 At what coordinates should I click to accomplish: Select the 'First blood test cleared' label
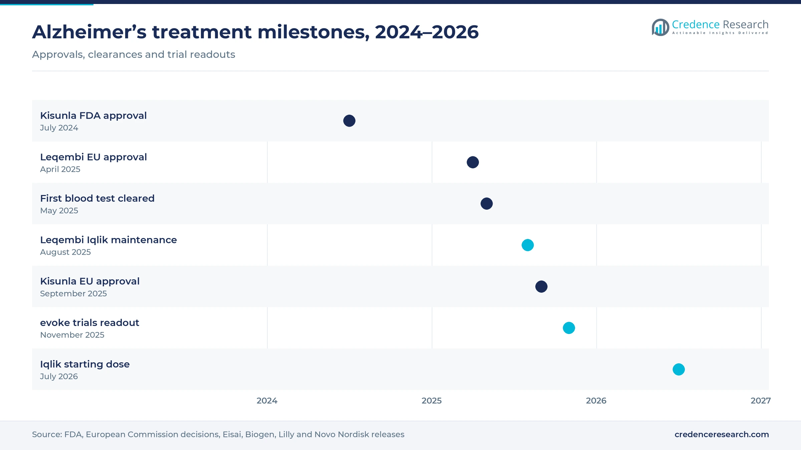coord(97,198)
